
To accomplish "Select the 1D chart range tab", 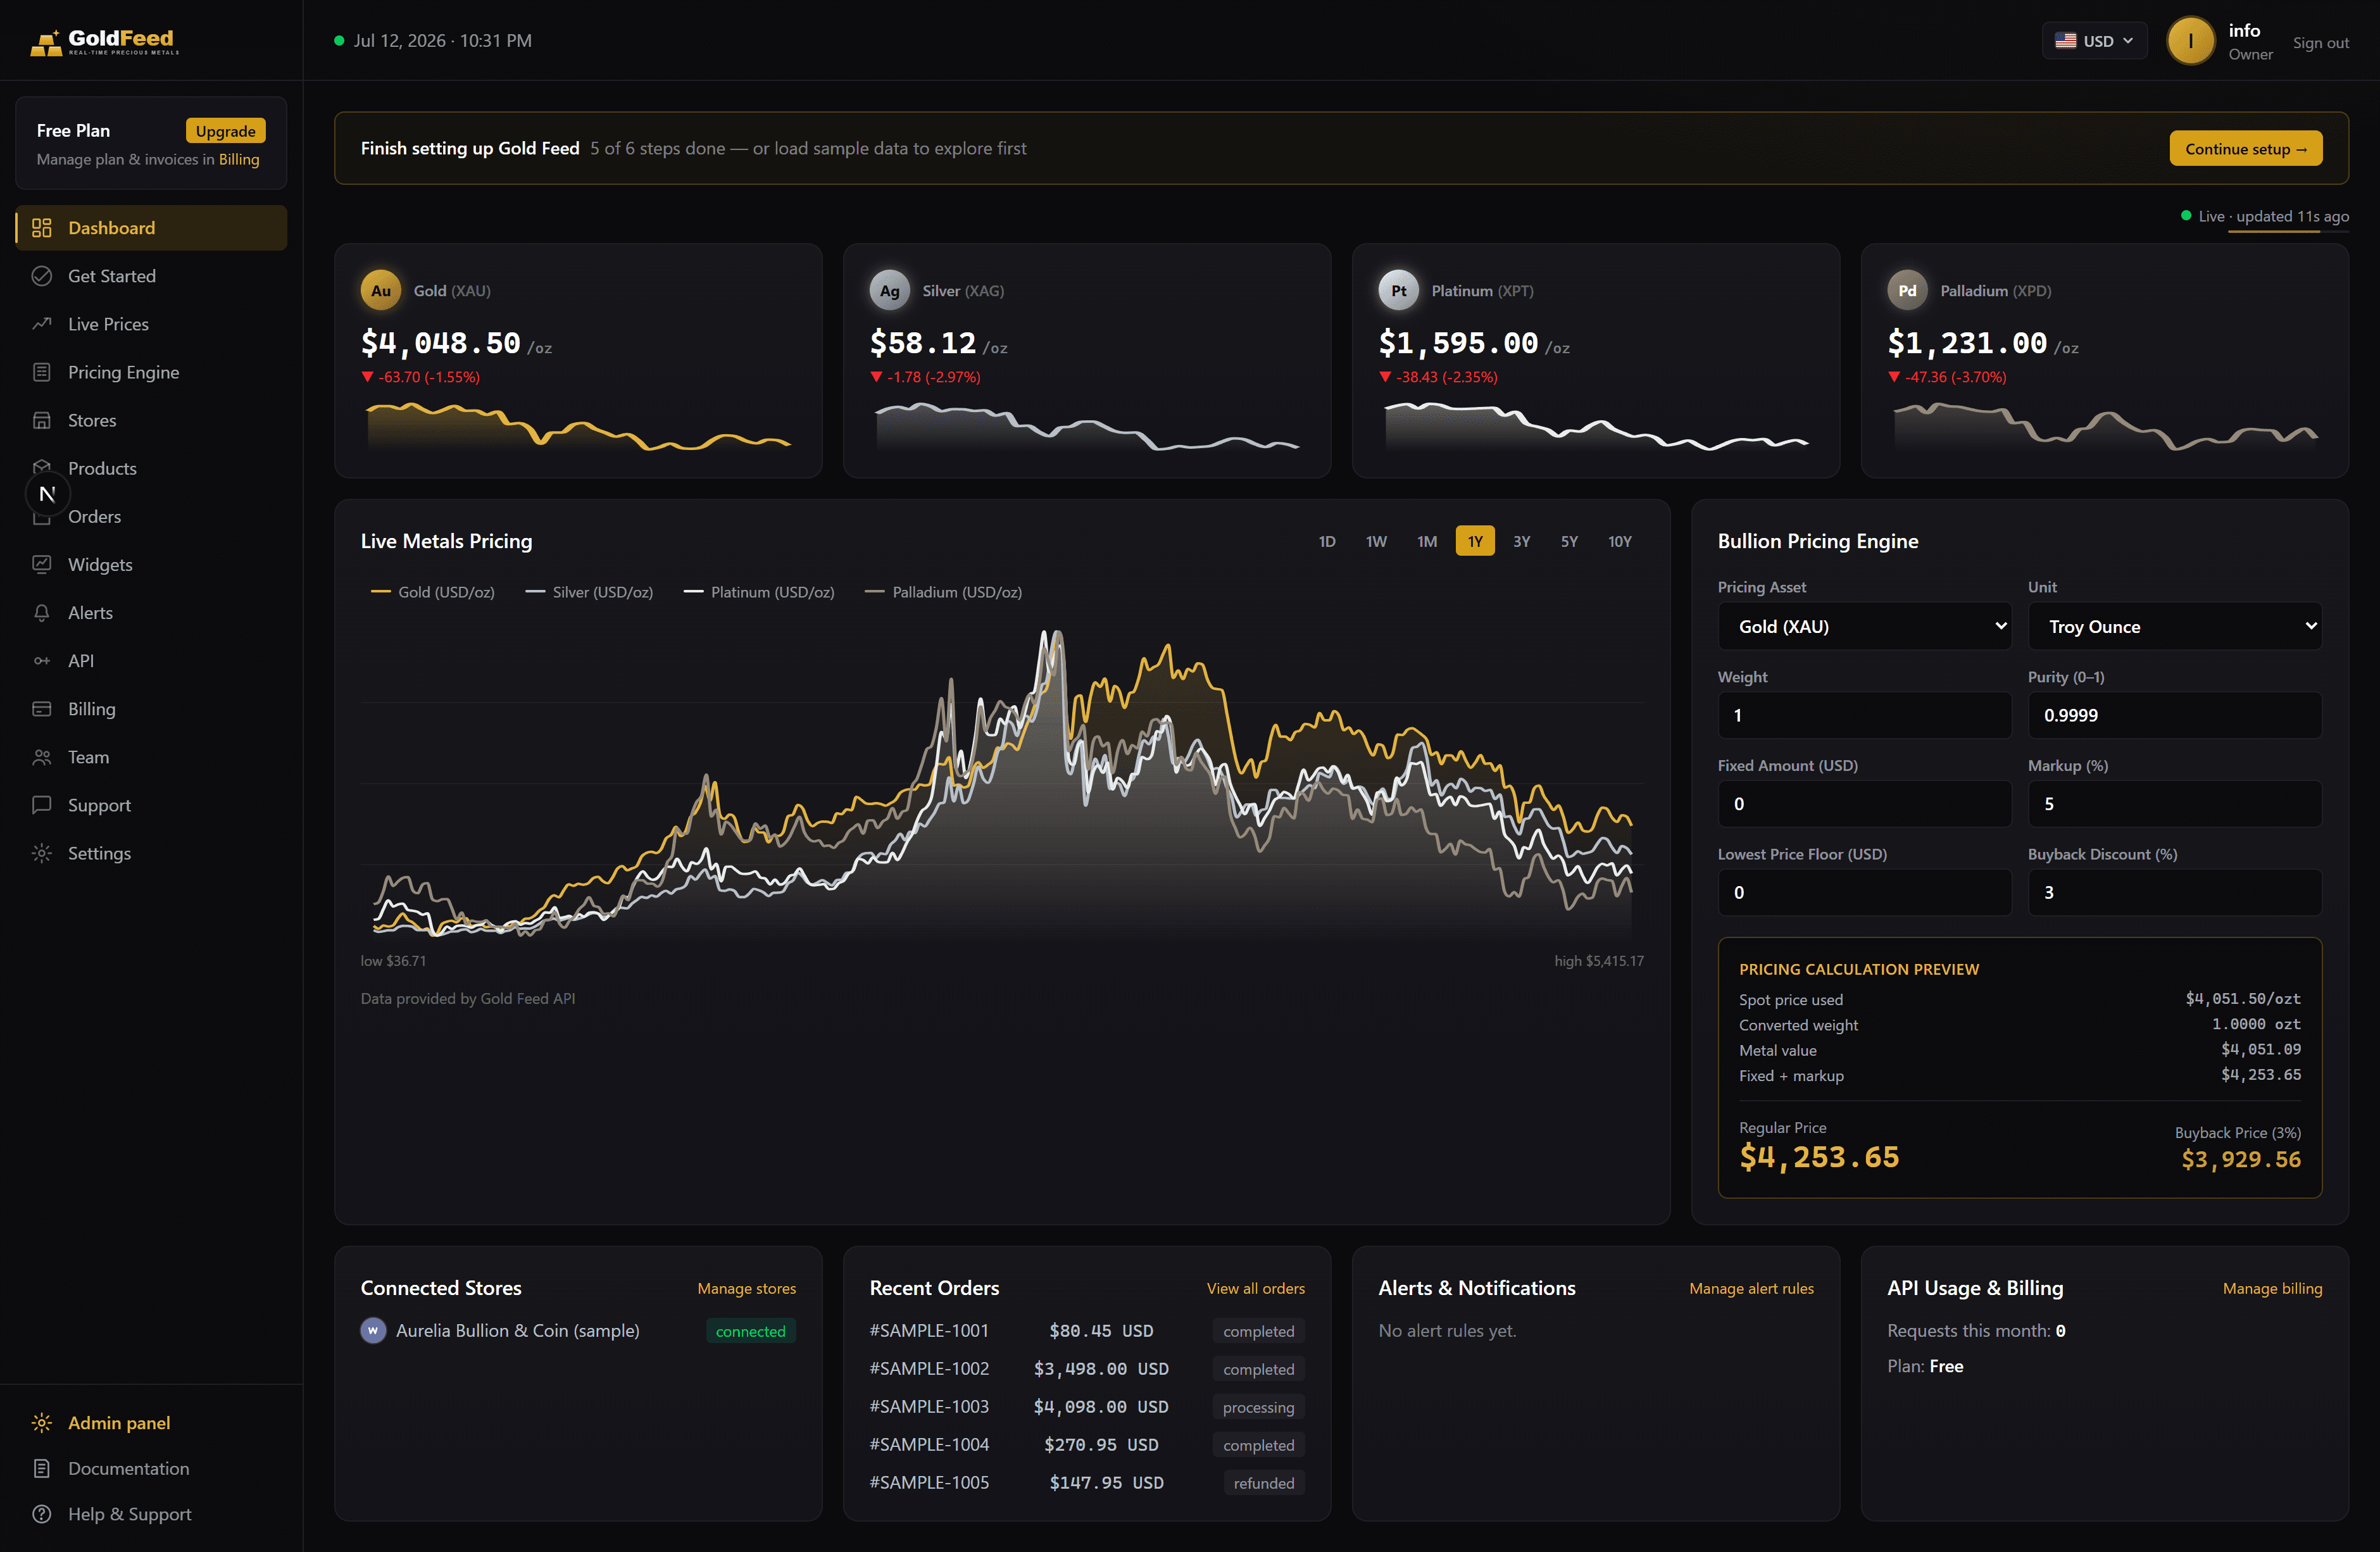I will click(x=1327, y=541).
